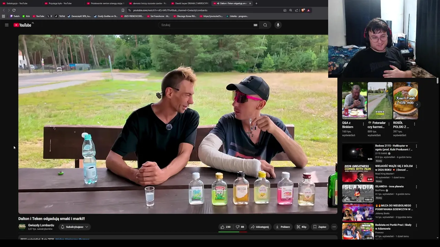440x247 pixels.
Task: Expand the Subskrybujesz notification dropdown
Action: (x=75, y=227)
